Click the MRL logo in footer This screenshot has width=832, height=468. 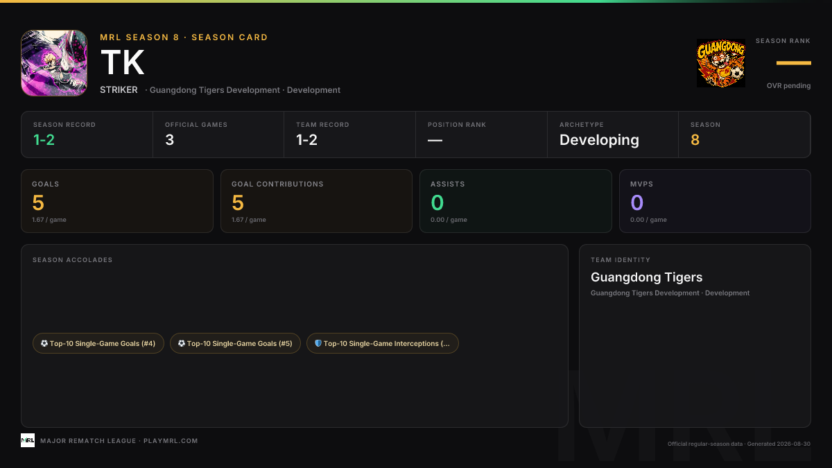tap(28, 440)
